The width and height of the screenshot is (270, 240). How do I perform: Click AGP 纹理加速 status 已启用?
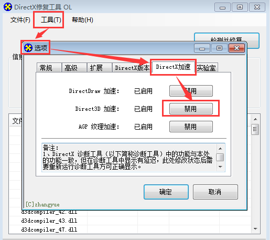pyautogui.click(x=143, y=127)
